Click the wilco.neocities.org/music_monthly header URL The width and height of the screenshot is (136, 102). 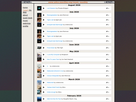tap(68, 2)
